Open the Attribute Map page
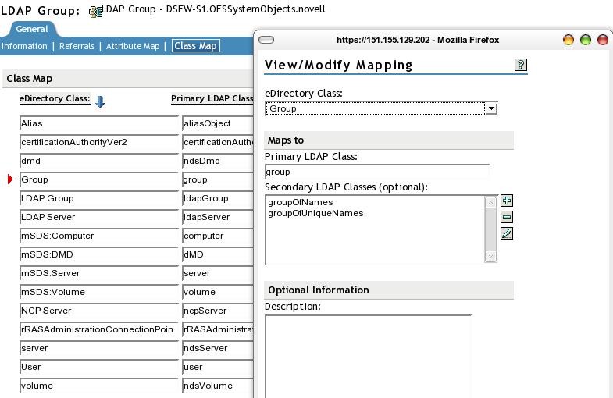Viewport: 613px width, 398px height. tap(133, 46)
